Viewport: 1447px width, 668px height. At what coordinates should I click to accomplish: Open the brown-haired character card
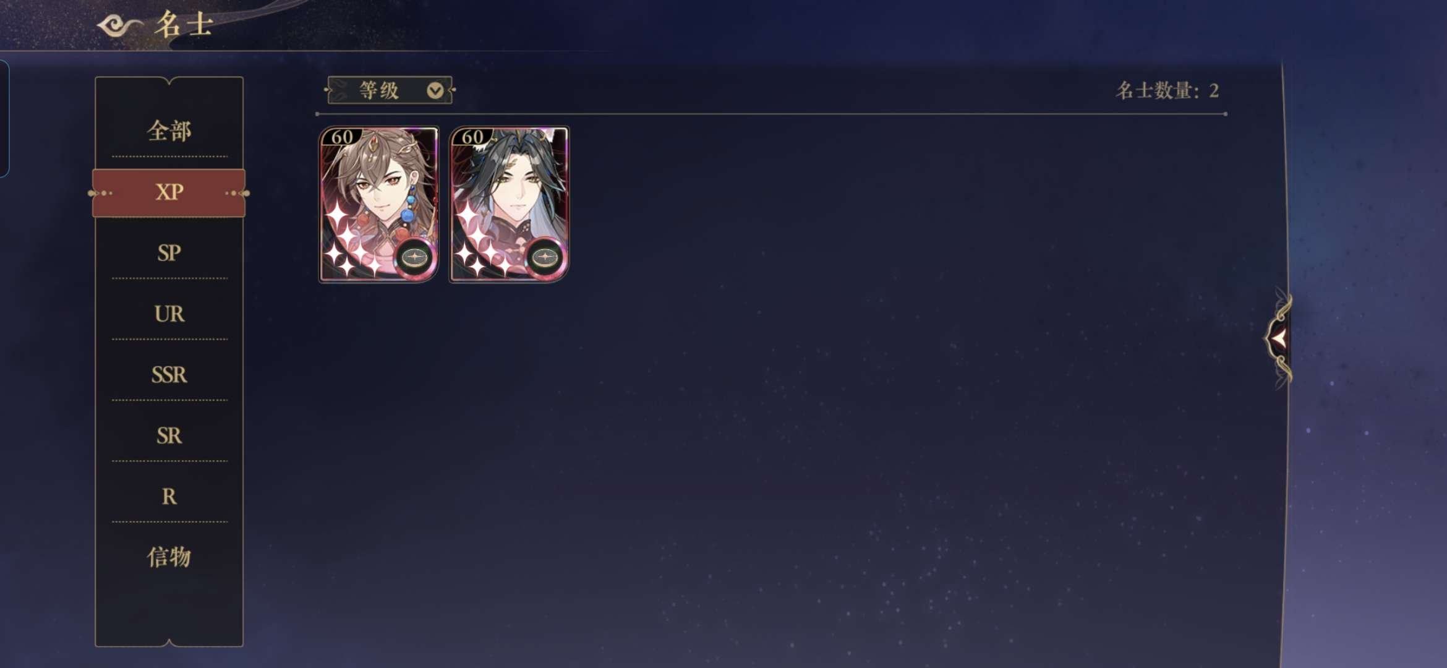378,205
